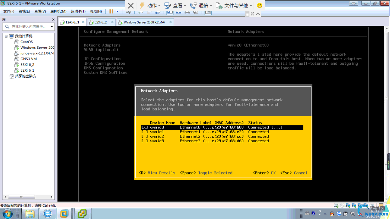
Task: Click <Space> Toggle Selected option
Action: click(x=206, y=173)
